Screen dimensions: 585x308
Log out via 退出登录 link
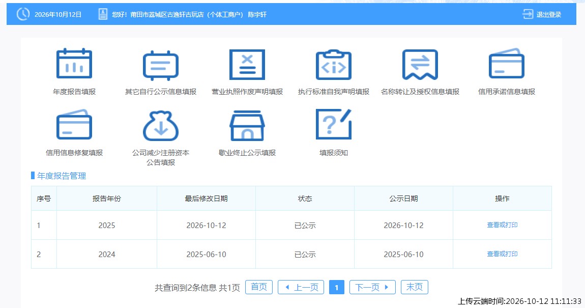click(549, 15)
